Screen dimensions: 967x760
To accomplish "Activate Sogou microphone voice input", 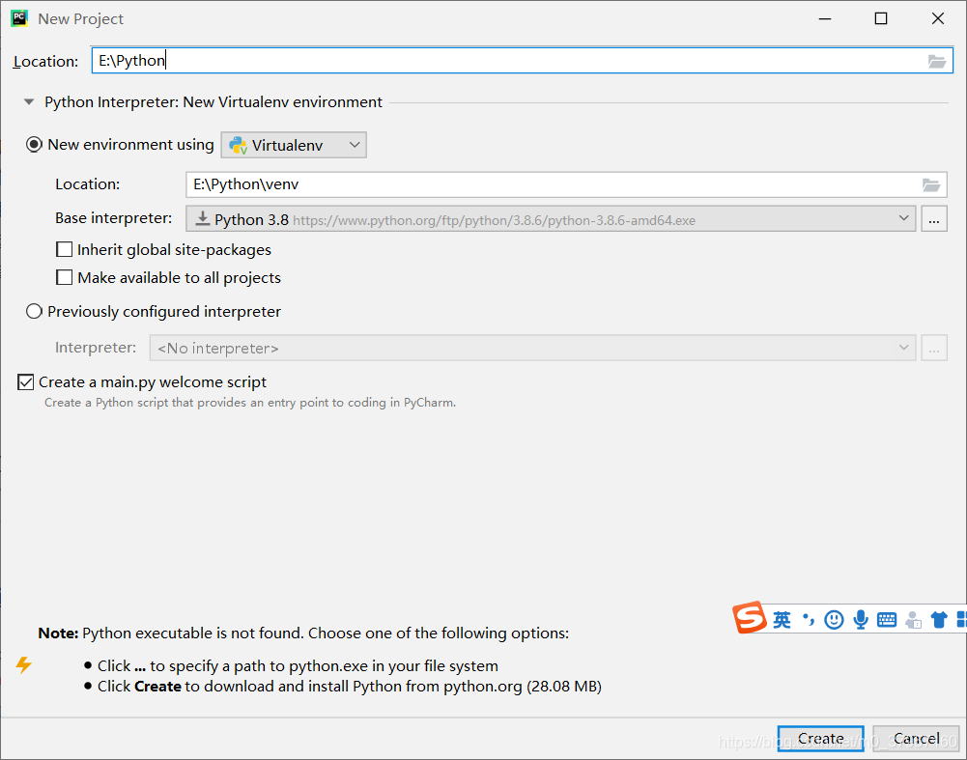I will click(x=861, y=619).
